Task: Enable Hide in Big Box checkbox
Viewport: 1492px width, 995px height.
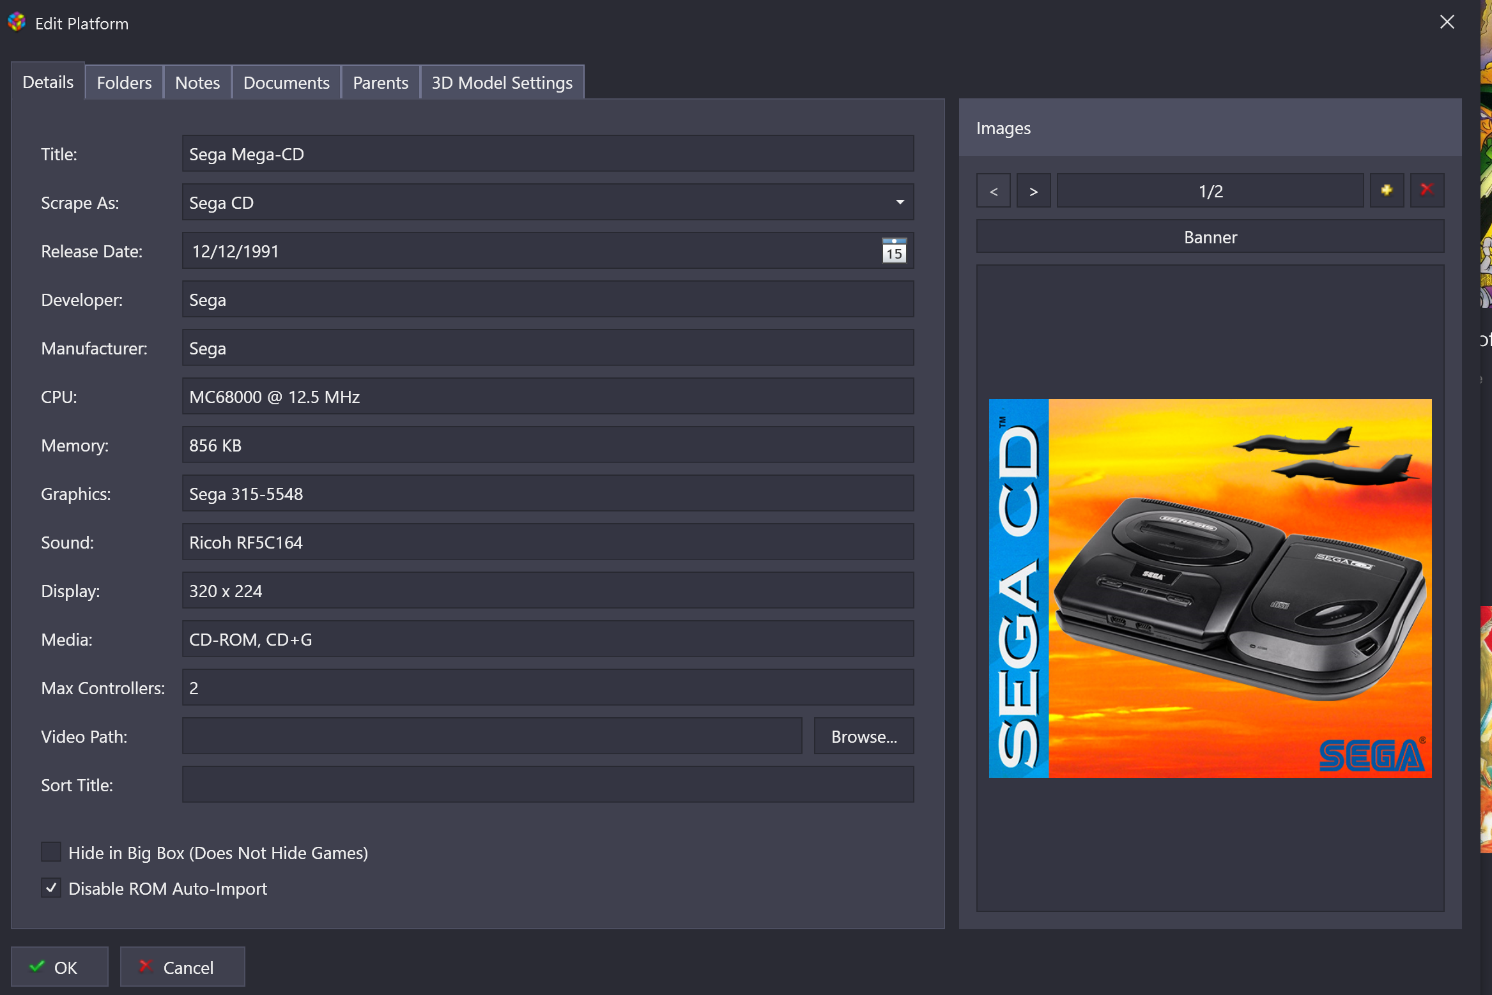Action: [x=51, y=852]
